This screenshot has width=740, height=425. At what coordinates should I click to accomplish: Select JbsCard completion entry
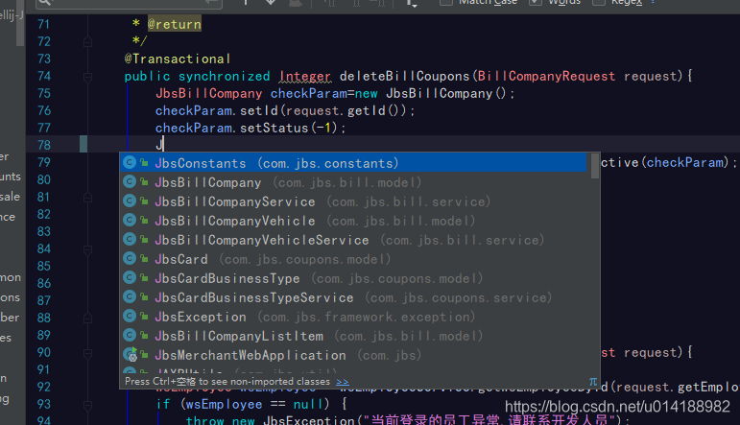tap(353, 259)
